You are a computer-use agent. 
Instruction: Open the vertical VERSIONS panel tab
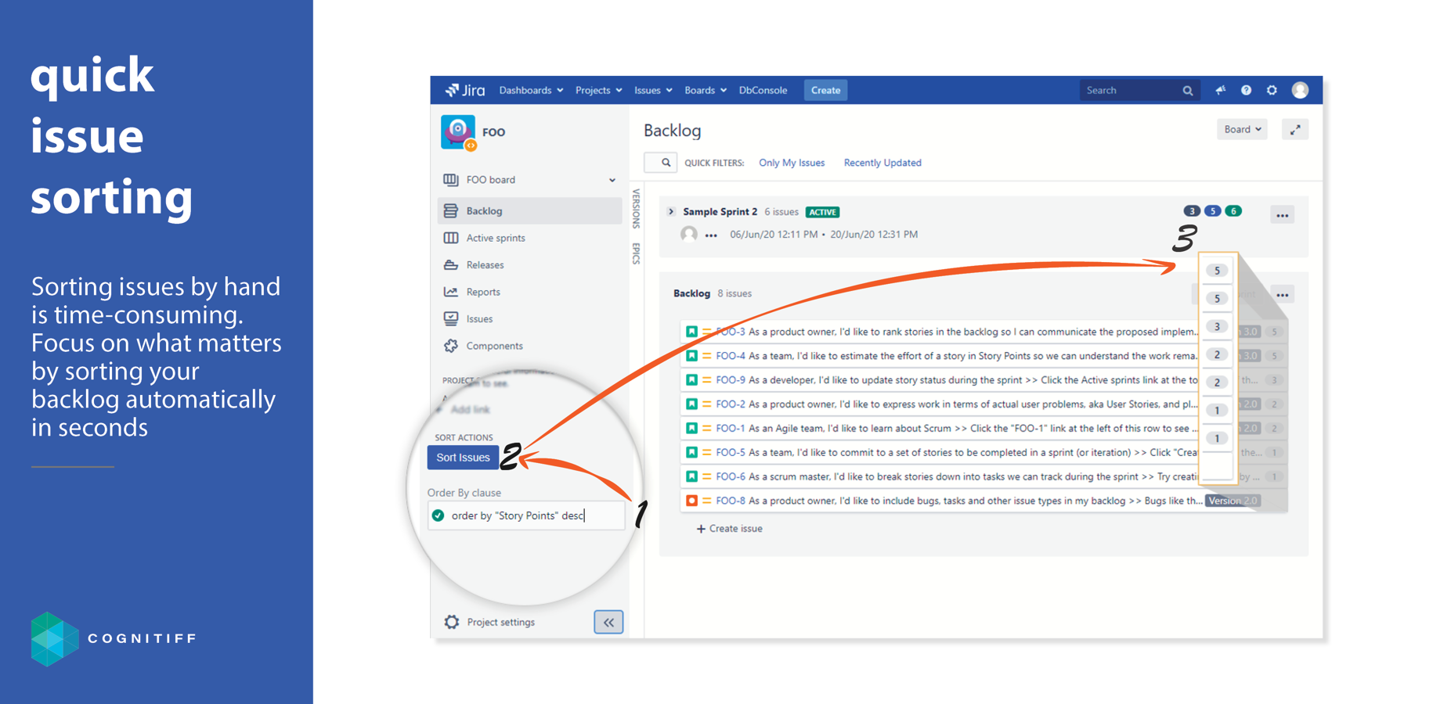pos(636,208)
